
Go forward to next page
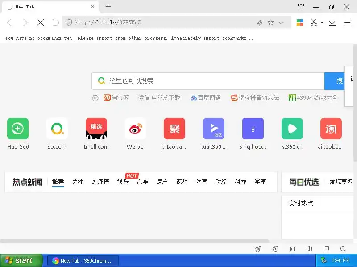(25, 23)
